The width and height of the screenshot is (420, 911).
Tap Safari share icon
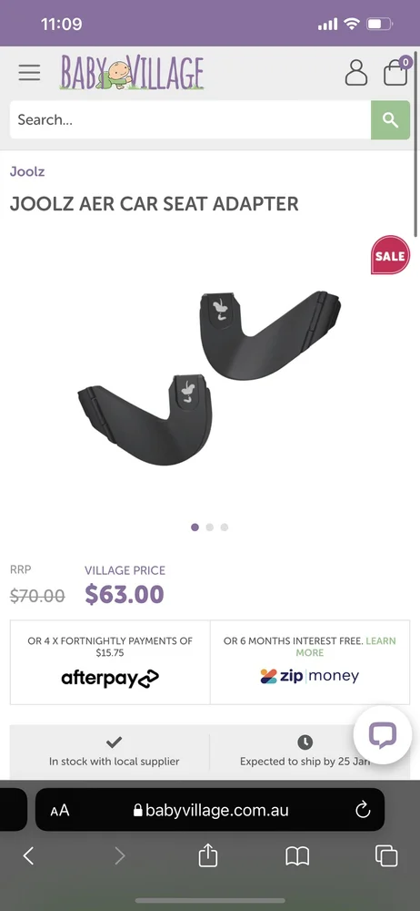pyautogui.click(x=207, y=855)
